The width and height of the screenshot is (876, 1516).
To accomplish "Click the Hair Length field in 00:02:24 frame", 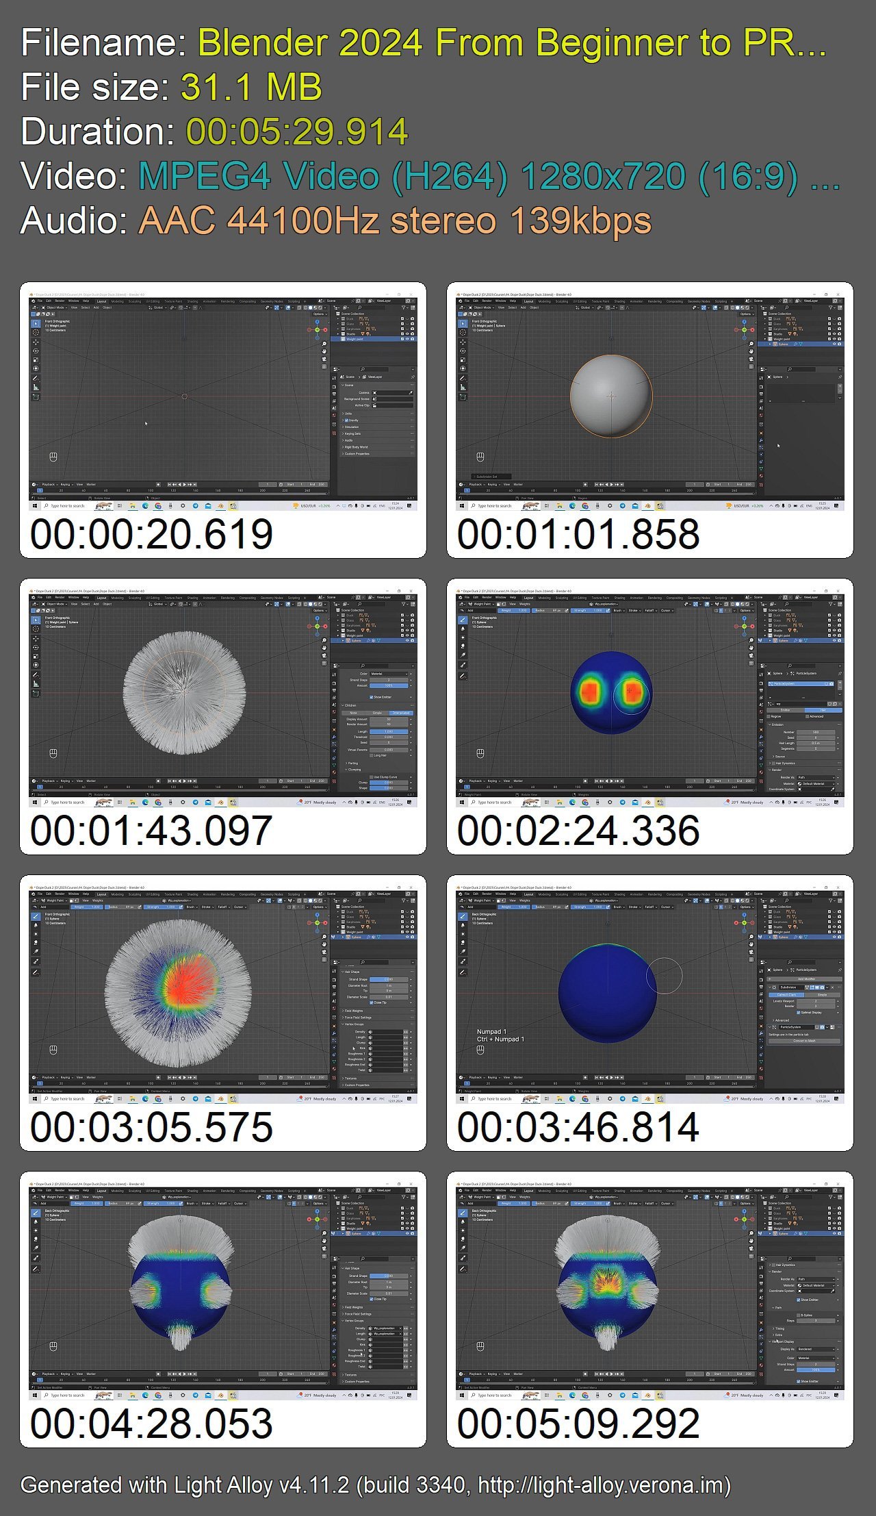I will (816, 743).
